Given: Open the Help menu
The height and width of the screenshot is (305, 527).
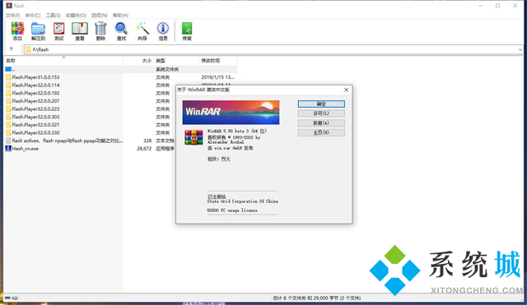Looking at the screenshot, I should (x=120, y=15).
